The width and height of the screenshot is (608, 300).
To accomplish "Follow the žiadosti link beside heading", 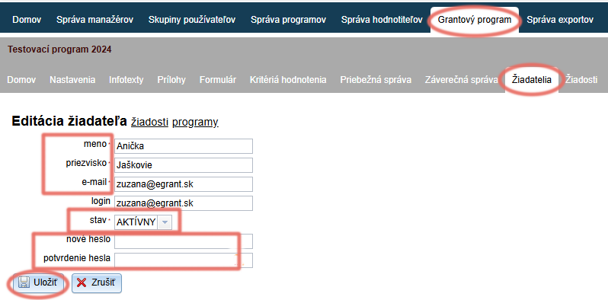I will click(149, 122).
